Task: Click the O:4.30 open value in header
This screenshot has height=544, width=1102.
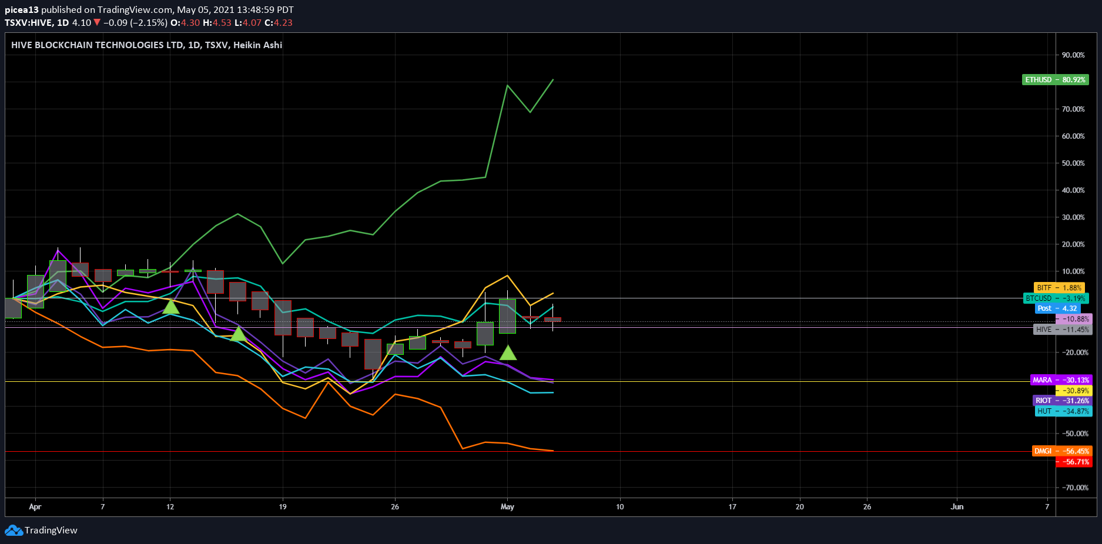Action: (185, 23)
